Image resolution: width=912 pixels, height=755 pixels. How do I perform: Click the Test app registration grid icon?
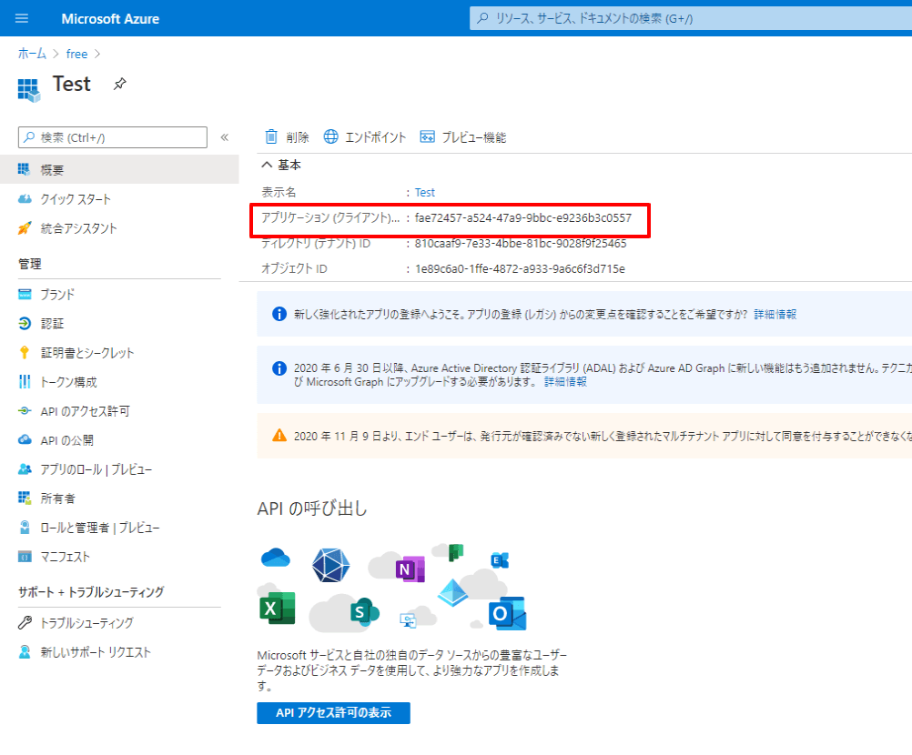point(29,90)
